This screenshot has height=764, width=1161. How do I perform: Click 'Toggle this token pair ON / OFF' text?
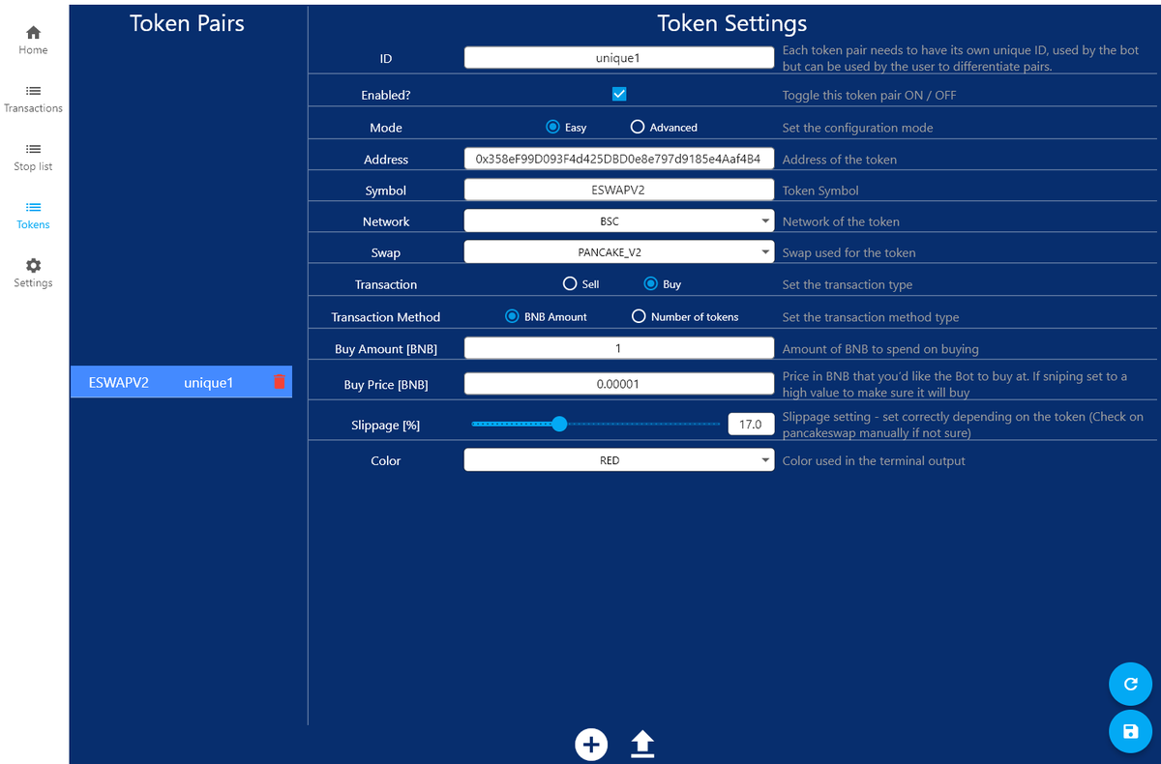click(870, 95)
